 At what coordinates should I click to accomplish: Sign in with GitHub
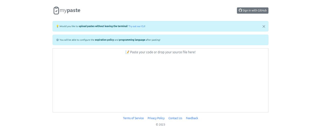click(x=253, y=10)
